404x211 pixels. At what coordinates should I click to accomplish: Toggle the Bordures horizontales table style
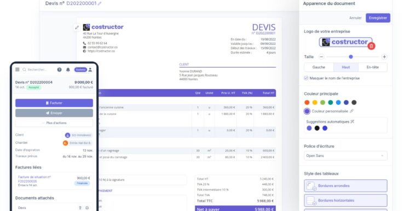[345, 201]
